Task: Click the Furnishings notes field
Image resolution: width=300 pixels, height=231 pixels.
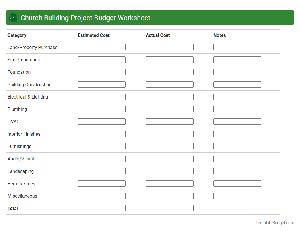Action: [237, 146]
